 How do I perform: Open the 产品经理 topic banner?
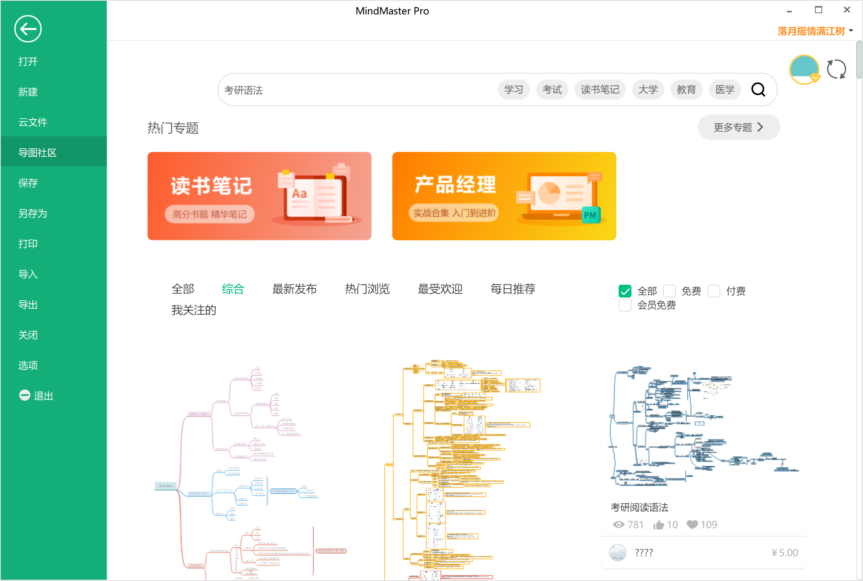point(504,196)
